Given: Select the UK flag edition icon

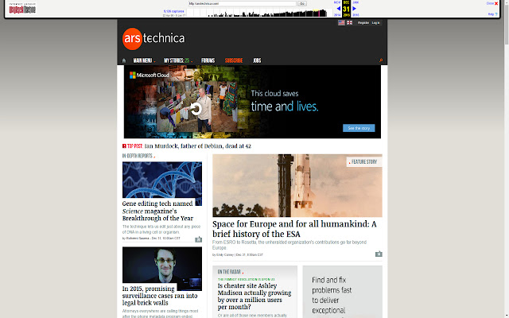Looking at the screenshot, I should coord(349,23).
